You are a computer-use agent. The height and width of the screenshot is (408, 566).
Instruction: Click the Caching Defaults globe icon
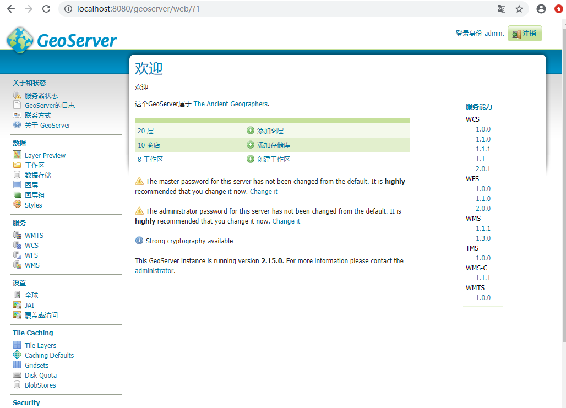coord(17,355)
